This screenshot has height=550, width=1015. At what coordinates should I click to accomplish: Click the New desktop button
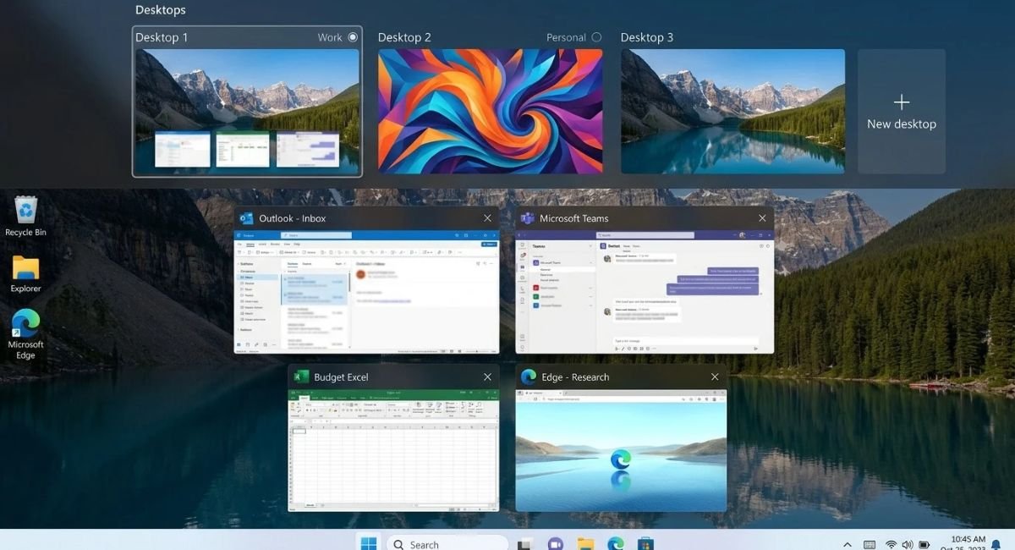(902, 112)
